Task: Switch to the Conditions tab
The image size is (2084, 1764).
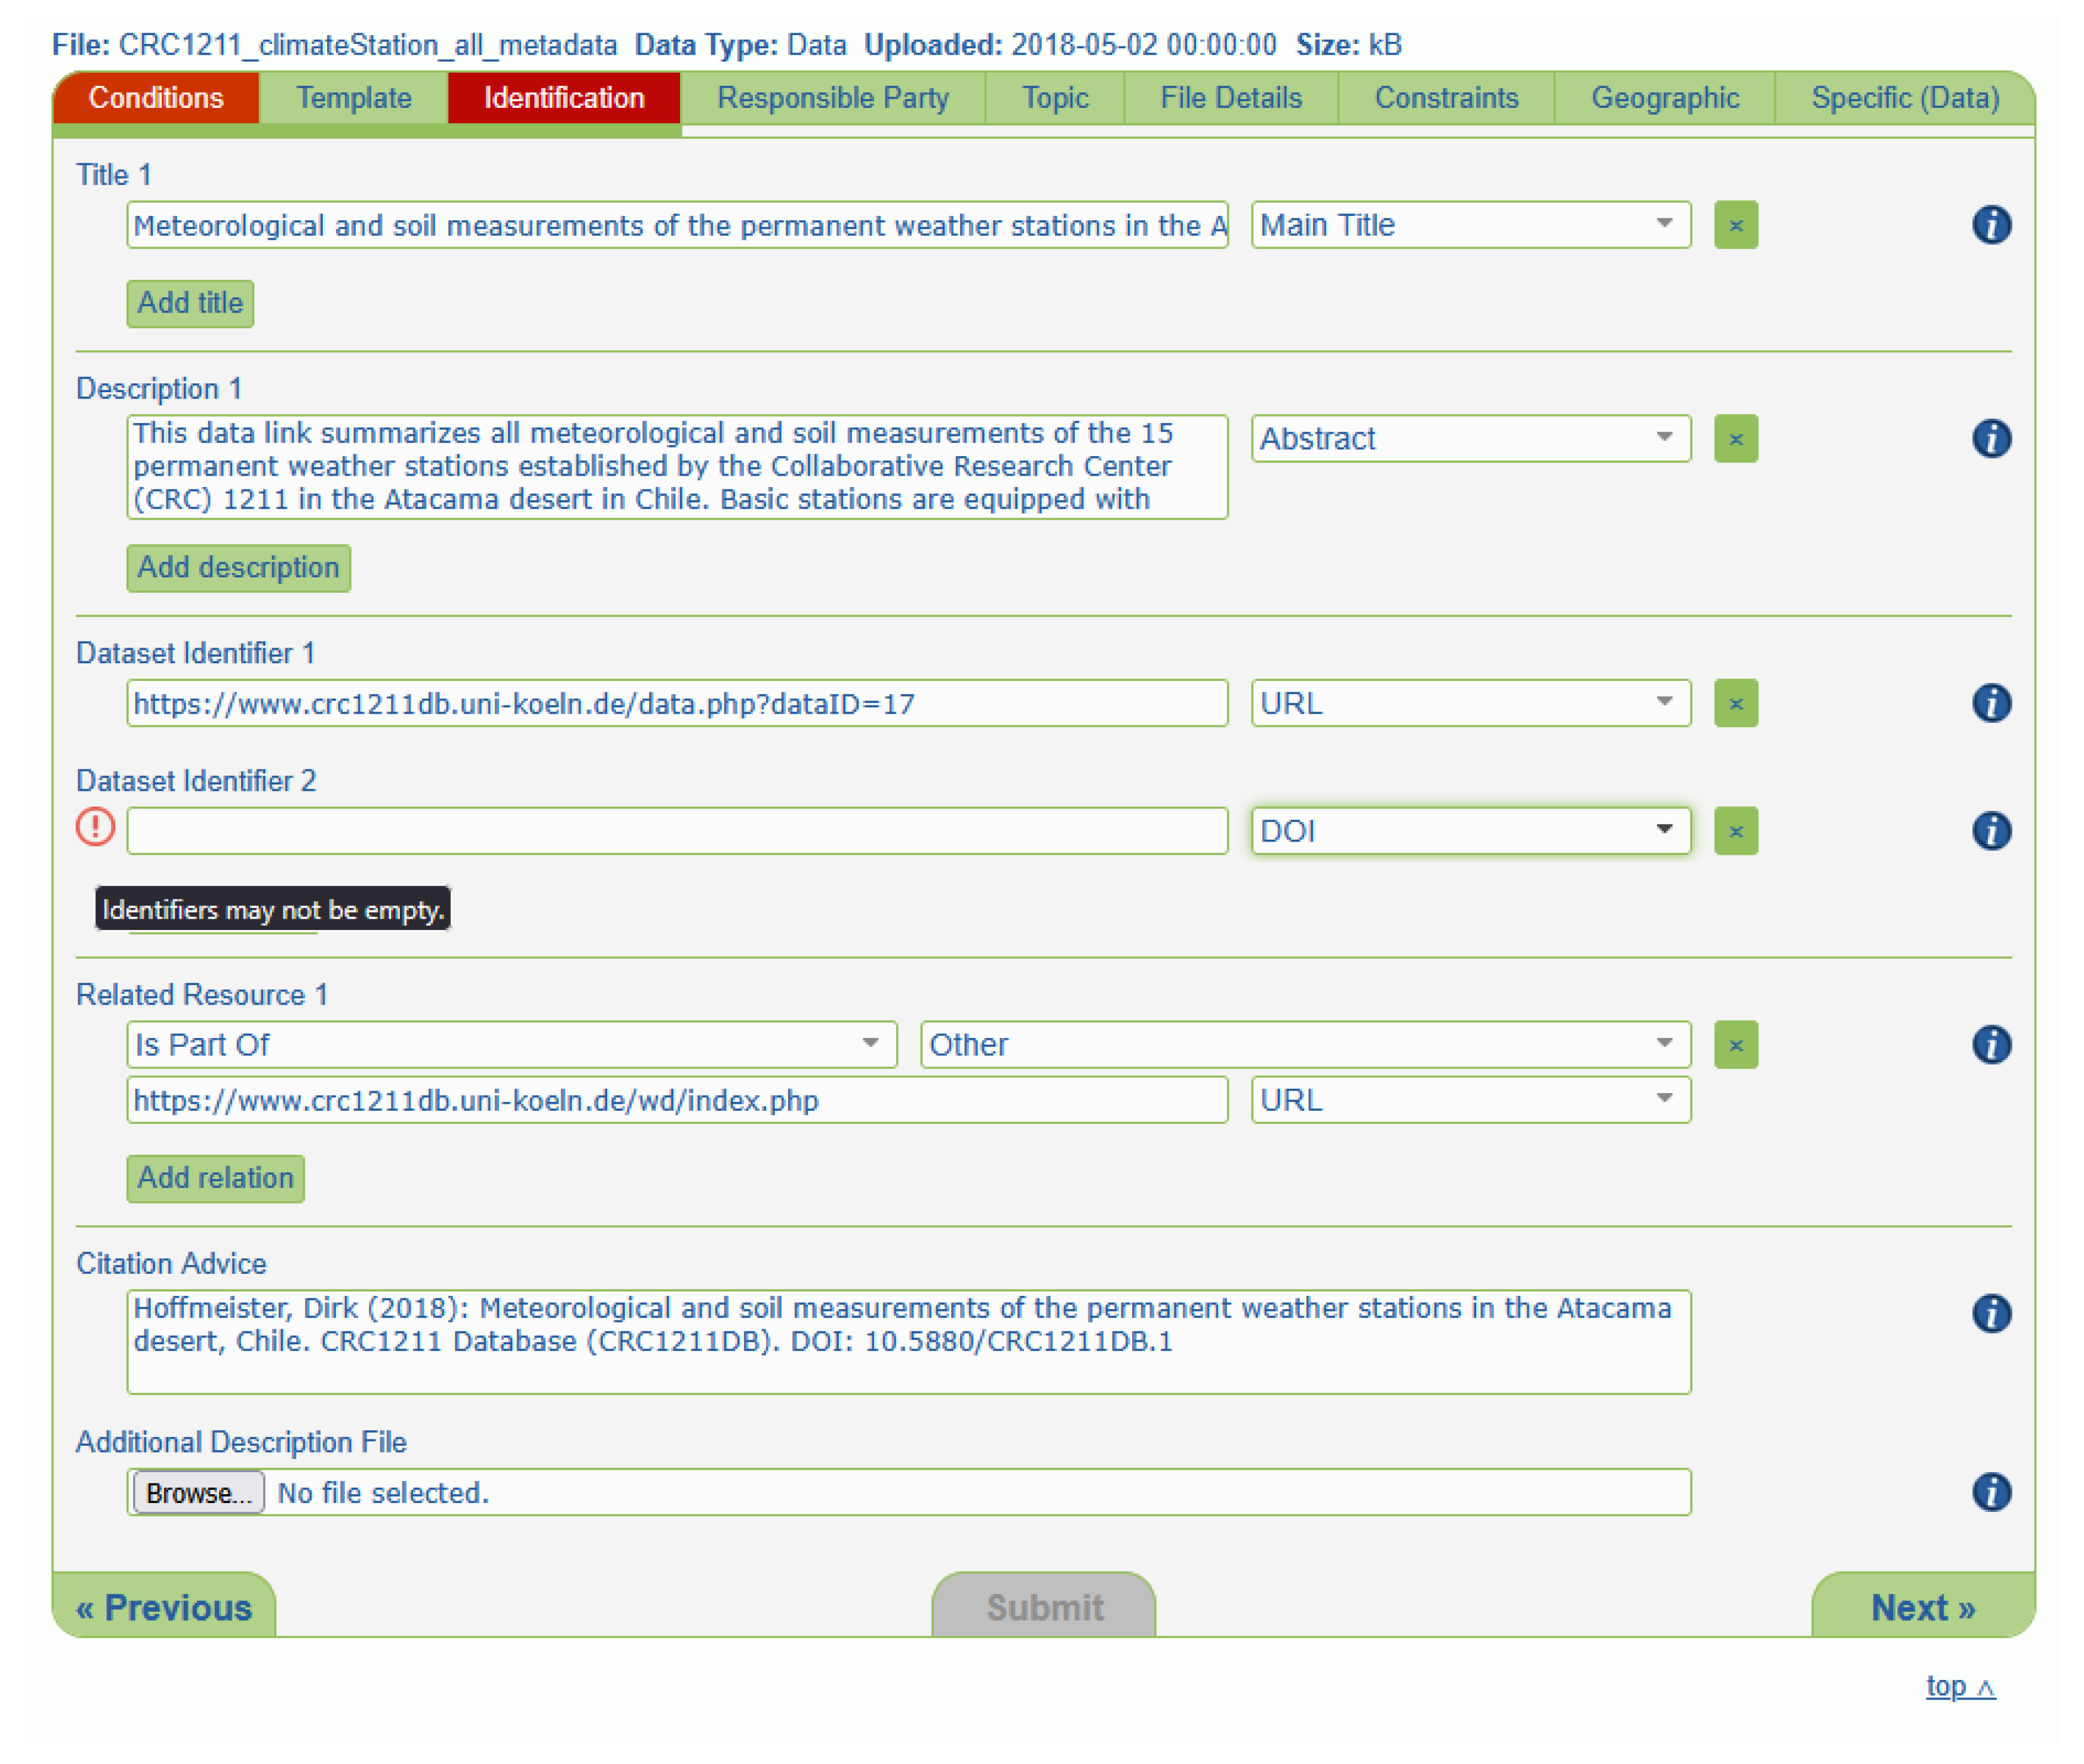Action: [x=156, y=98]
